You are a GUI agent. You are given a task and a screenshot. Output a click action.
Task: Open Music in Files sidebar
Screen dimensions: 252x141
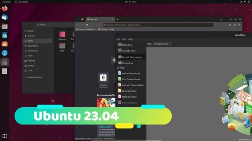click(x=38, y=56)
